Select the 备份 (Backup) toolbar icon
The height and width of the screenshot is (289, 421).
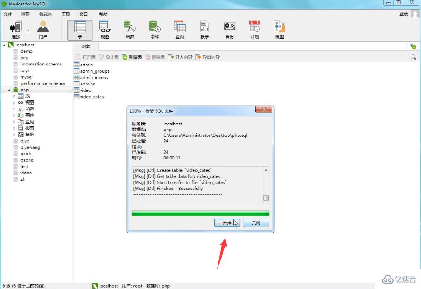pos(229,28)
